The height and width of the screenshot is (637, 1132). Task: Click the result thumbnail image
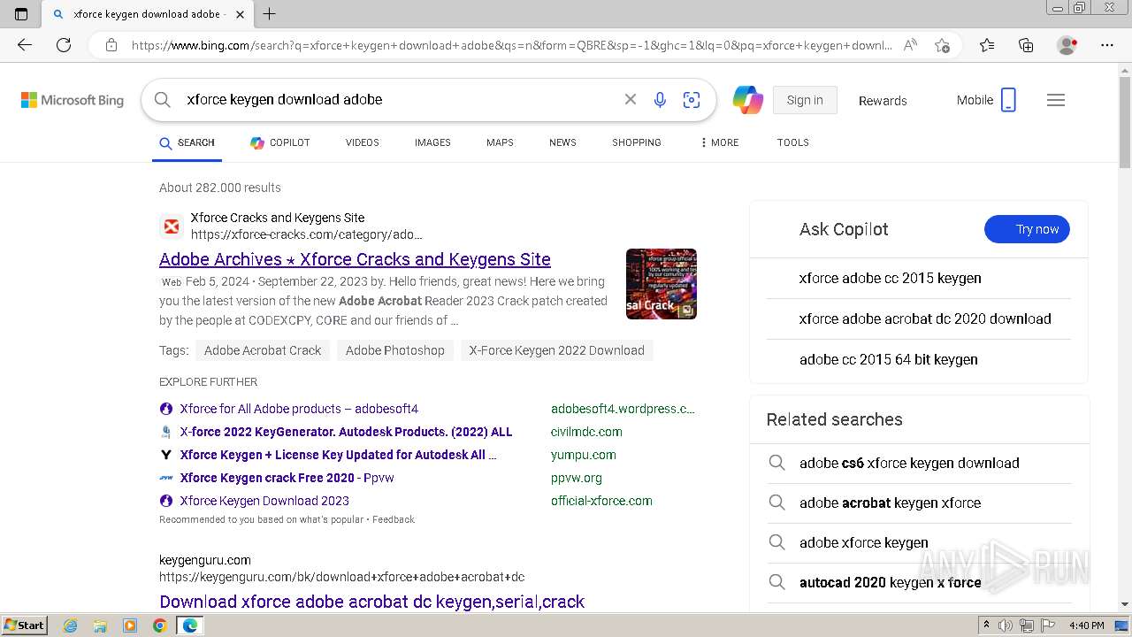[x=662, y=284]
